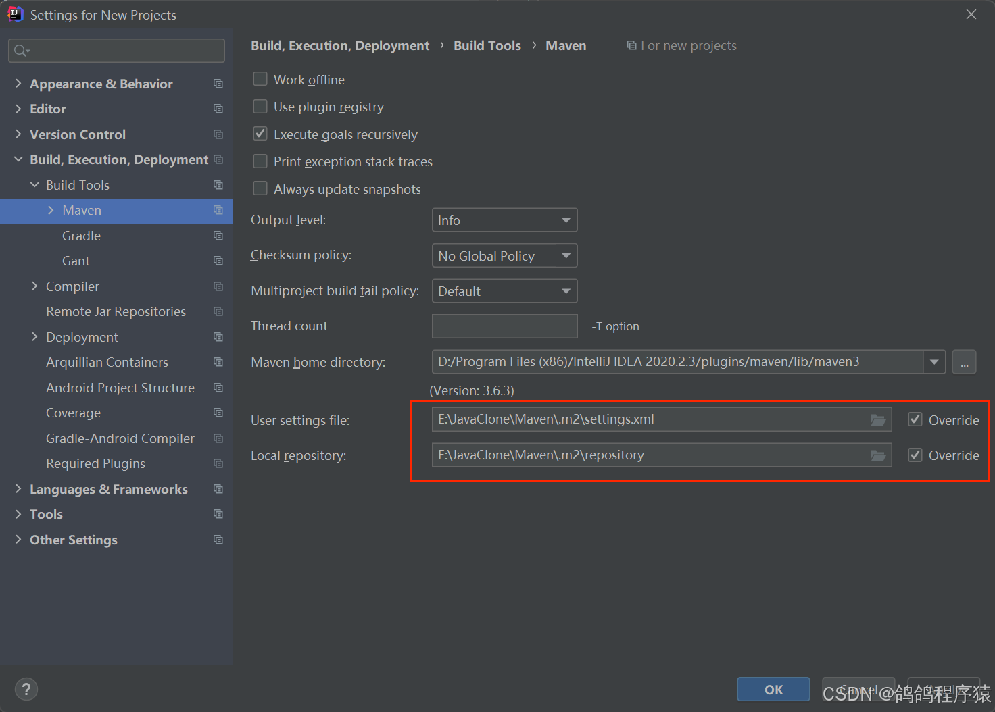Image resolution: width=995 pixels, height=712 pixels.
Task: Click the project-level icon beside Maven row
Action: tap(218, 210)
